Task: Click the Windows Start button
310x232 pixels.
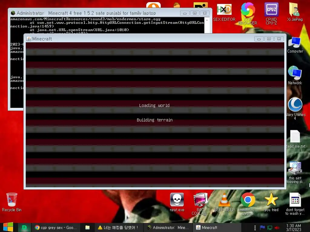Action: (8, 227)
